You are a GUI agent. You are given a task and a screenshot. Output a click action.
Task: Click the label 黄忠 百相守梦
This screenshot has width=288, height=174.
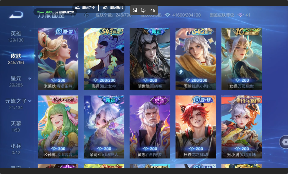click(150, 155)
